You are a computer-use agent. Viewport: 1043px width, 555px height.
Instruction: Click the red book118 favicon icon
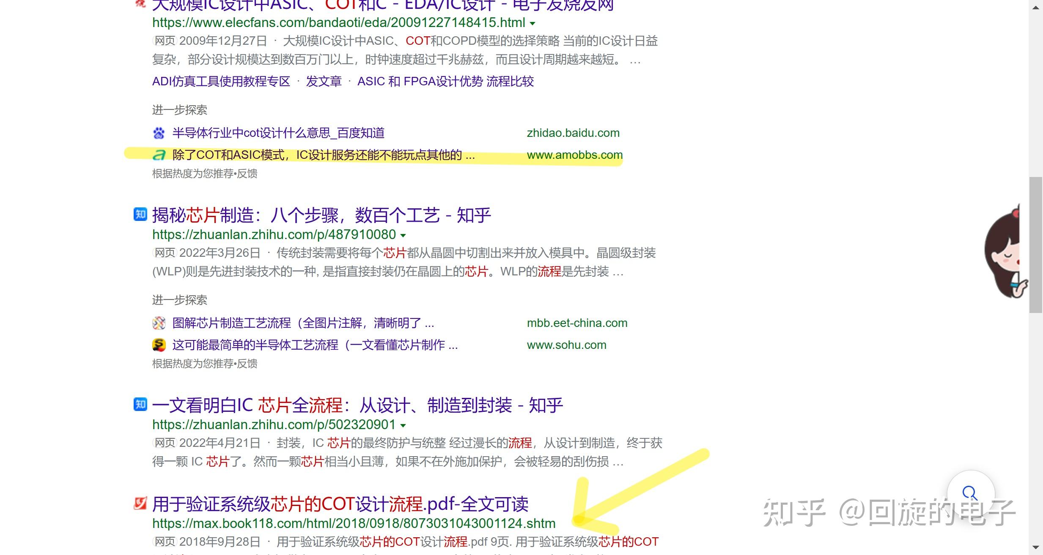(x=140, y=503)
